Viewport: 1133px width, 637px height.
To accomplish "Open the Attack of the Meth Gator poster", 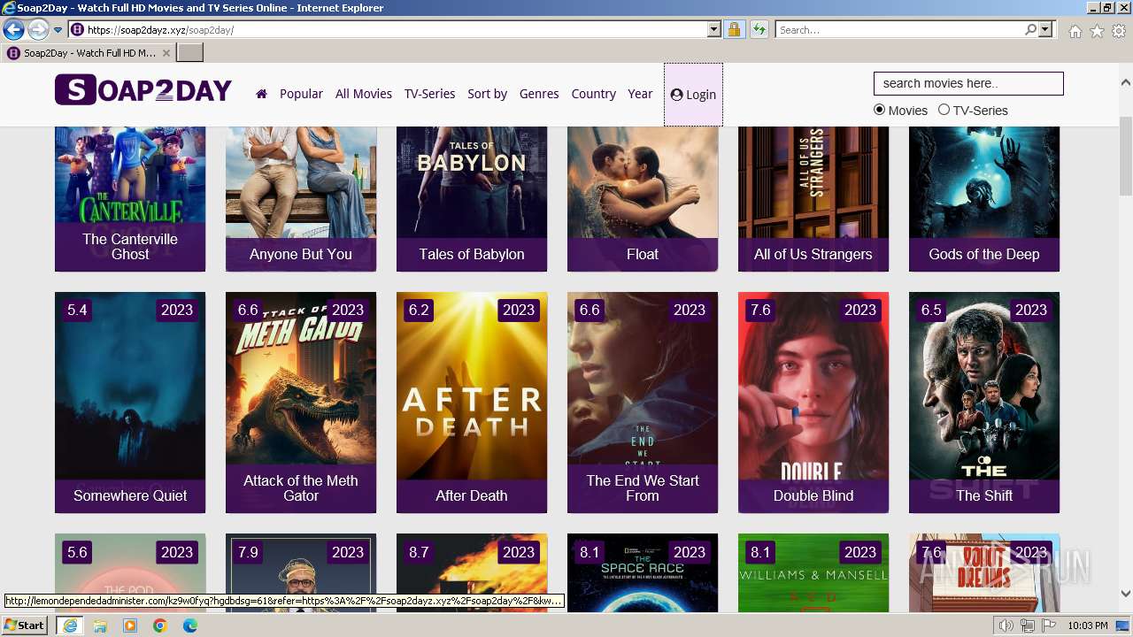I will pyautogui.click(x=301, y=403).
